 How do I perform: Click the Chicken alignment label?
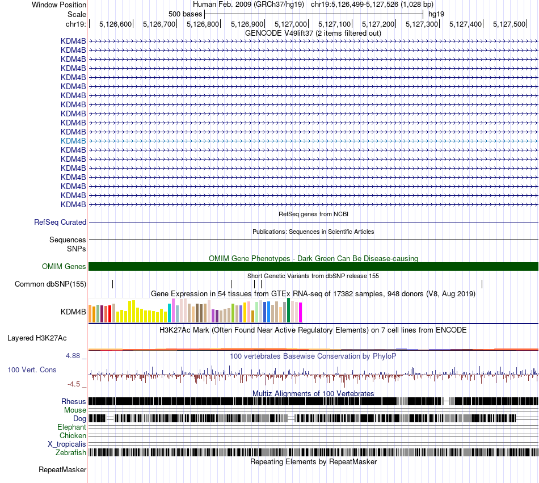pyautogui.click(x=73, y=435)
